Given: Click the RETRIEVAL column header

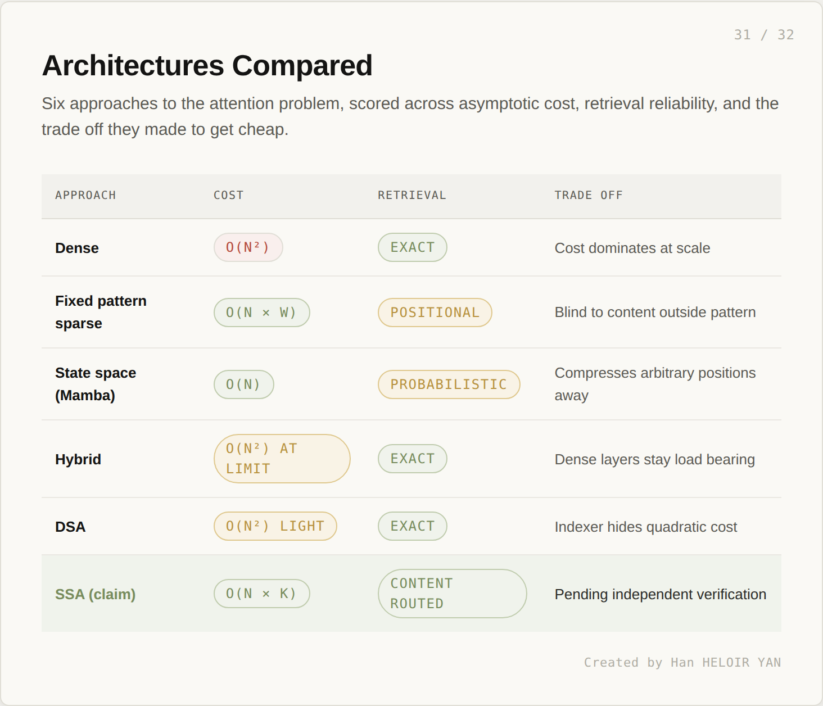Looking at the screenshot, I should point(412,195).
